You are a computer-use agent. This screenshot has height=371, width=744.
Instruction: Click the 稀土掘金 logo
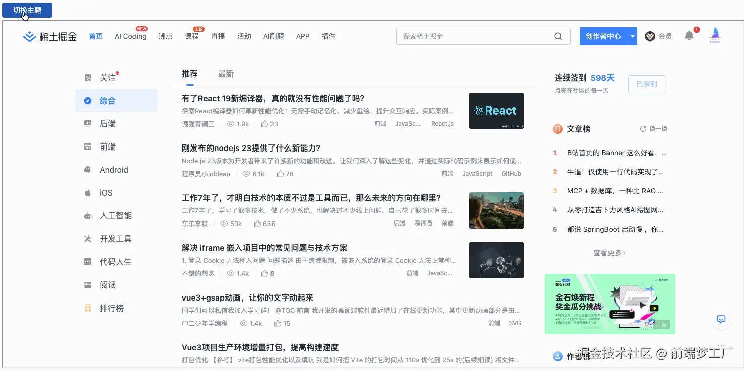pos(50,36)
